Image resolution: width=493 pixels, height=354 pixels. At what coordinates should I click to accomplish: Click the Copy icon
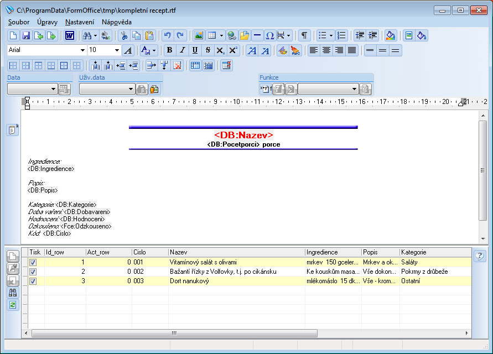[x=137, y=35]
